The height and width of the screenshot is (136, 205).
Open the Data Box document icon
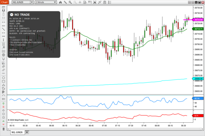(x=85, y=2)
